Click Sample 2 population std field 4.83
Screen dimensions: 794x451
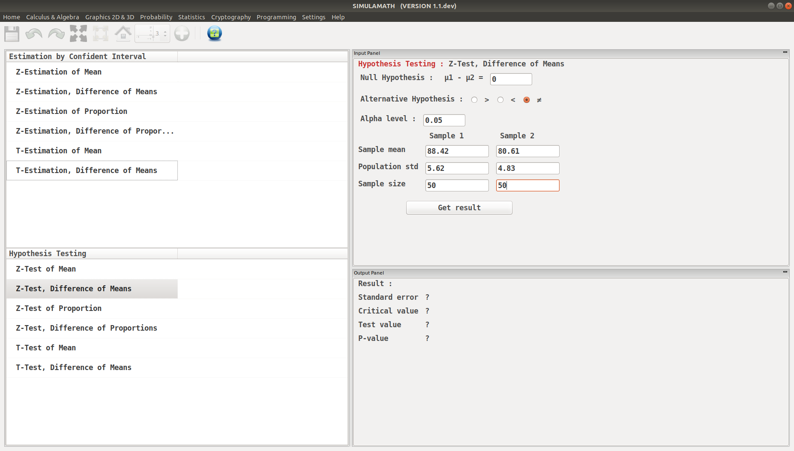[528, 168]
